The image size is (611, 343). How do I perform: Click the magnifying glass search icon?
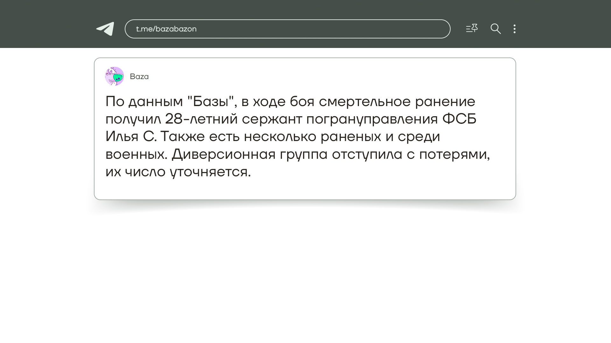pos(495,29)
